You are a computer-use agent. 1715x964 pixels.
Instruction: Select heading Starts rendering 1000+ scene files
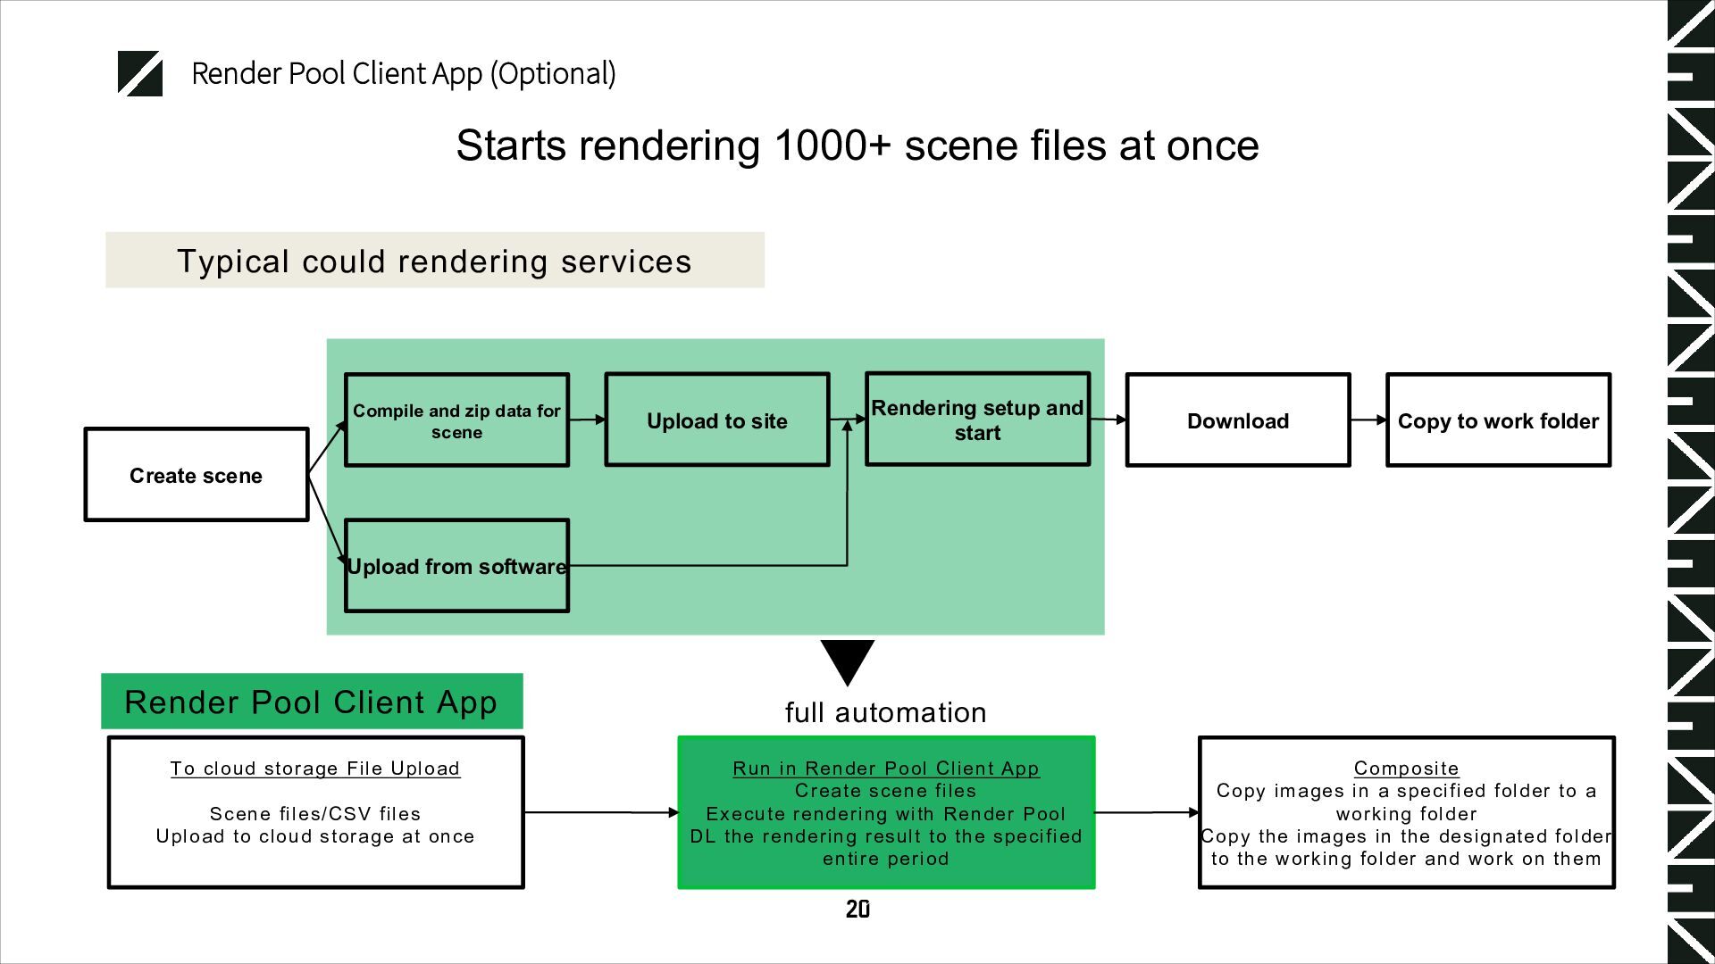pos(857,145)
